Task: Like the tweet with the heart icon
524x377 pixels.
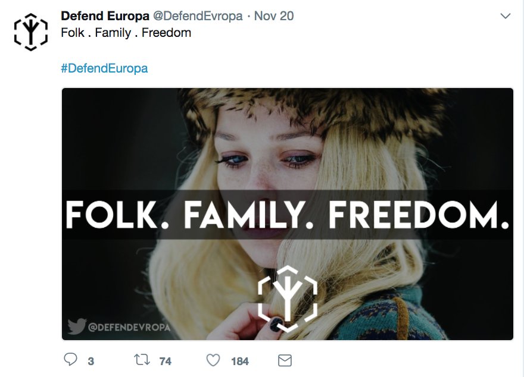Action: [x=213, y=360]
